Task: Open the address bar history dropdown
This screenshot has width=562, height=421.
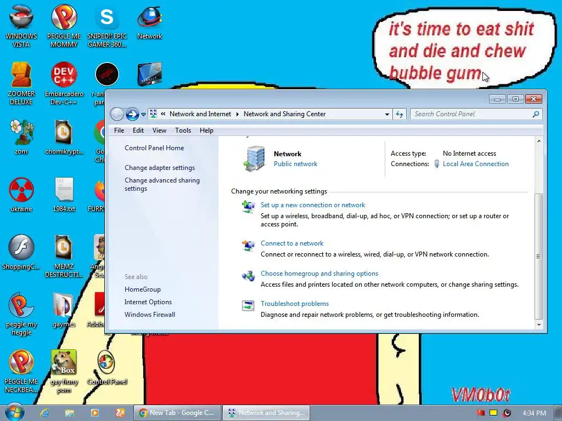Action: pyautogui.click(x=387, y=115)
